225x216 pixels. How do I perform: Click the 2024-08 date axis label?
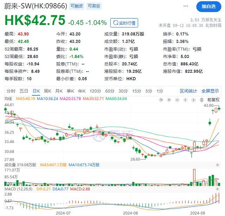[x=130, y=213]
